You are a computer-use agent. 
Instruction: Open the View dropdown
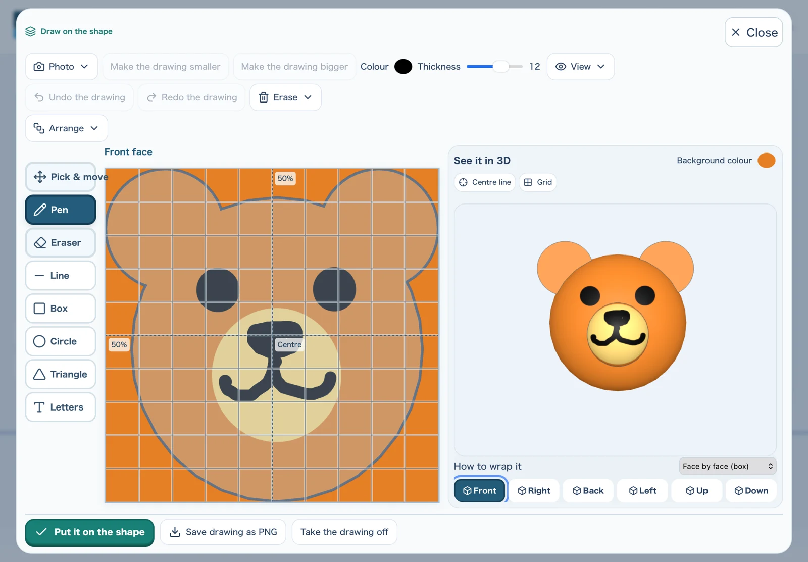(581, 67)
